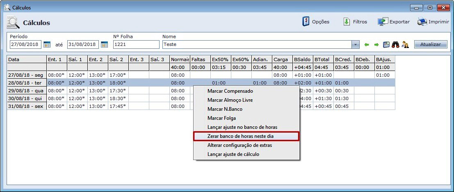454x192 pixels.
Task: Open calendar picker for end date
Action: pyautogui.click(x=104, y=44)
